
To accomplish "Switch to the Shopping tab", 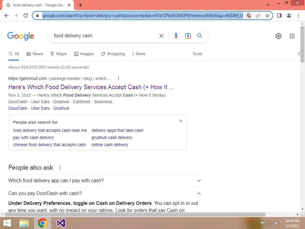I will [113, 54].
